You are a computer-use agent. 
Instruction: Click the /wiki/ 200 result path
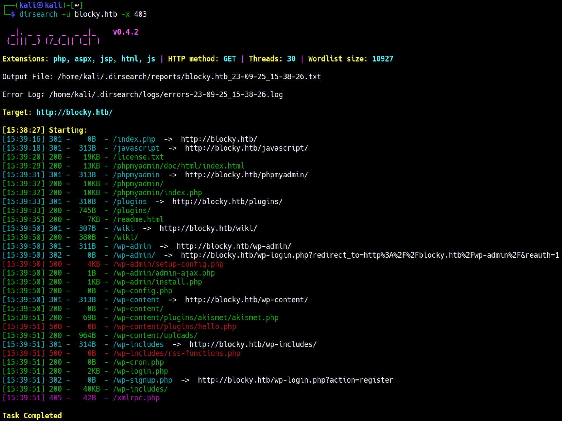[x=125, y=237]
